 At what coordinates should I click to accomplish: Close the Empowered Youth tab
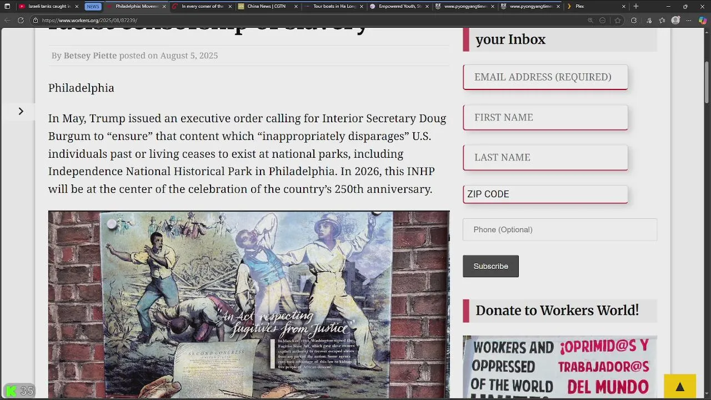(427, 6)
